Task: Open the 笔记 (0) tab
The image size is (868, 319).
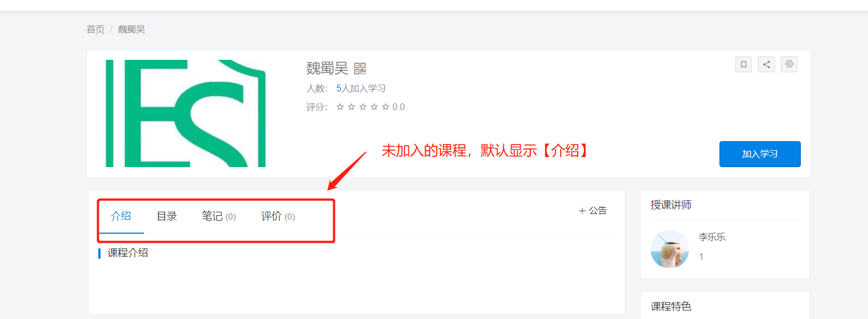Action: pyautogui.click(x=219, y=216)
